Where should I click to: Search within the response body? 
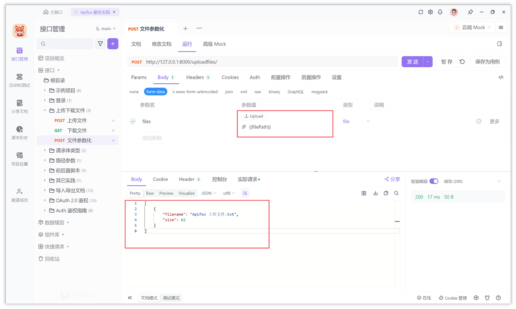(x=396, y=193)
